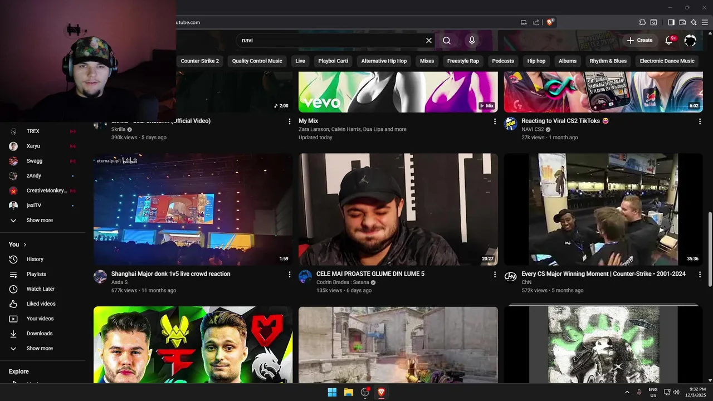Select the Counter-Strike 2 filter chip
713x401 pixels.
click(200, 61)
